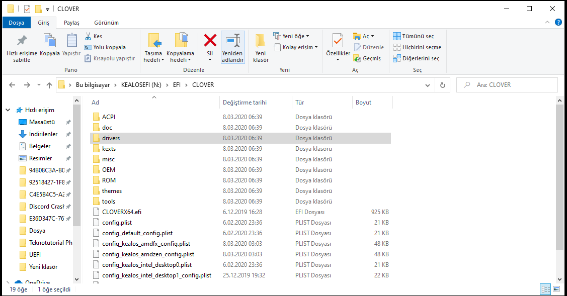Expand the Taşıma hedefi dropdown
Screen dimensions: 567x296
pos(154,60)
